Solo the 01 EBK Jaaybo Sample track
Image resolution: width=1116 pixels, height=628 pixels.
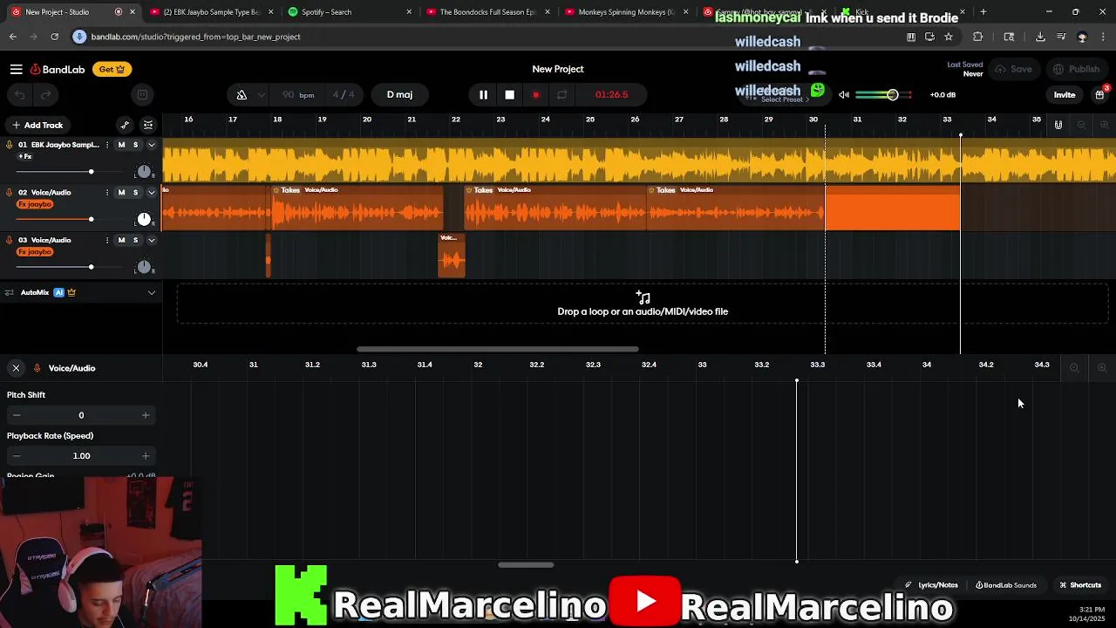pyautogui.click(x=135, y=145)
